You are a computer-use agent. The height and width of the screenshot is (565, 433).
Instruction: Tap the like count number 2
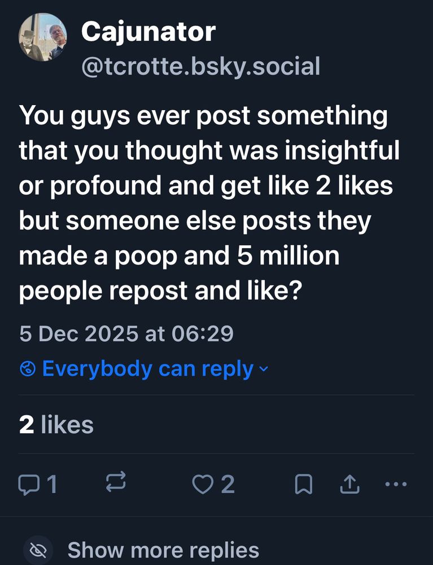(x=228, y=484)
